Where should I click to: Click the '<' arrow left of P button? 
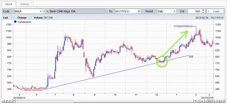coord(3,101)
